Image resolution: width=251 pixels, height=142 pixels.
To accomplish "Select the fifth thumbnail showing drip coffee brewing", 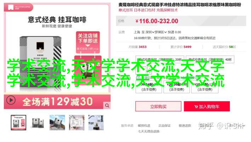I will pyautogui.click(x=96, y=123).
